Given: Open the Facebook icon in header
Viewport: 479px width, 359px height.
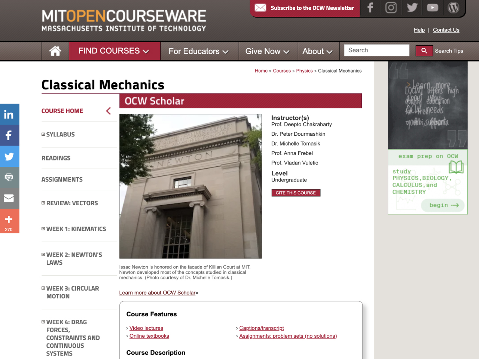Looking at the screenshot, I should coord(370,8).
